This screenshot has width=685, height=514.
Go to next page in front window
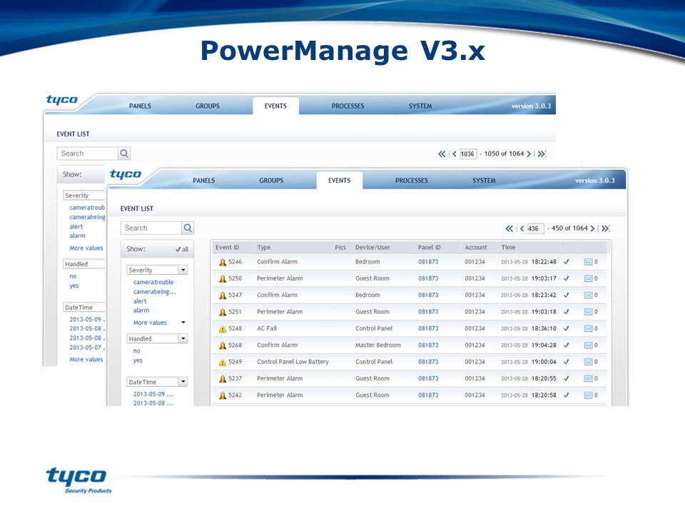(x=593, y=228)
